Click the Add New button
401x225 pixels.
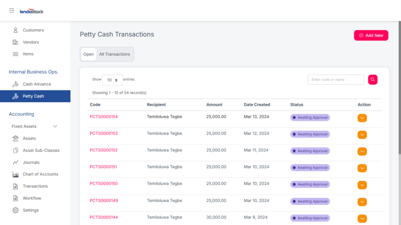coord(371,35)
